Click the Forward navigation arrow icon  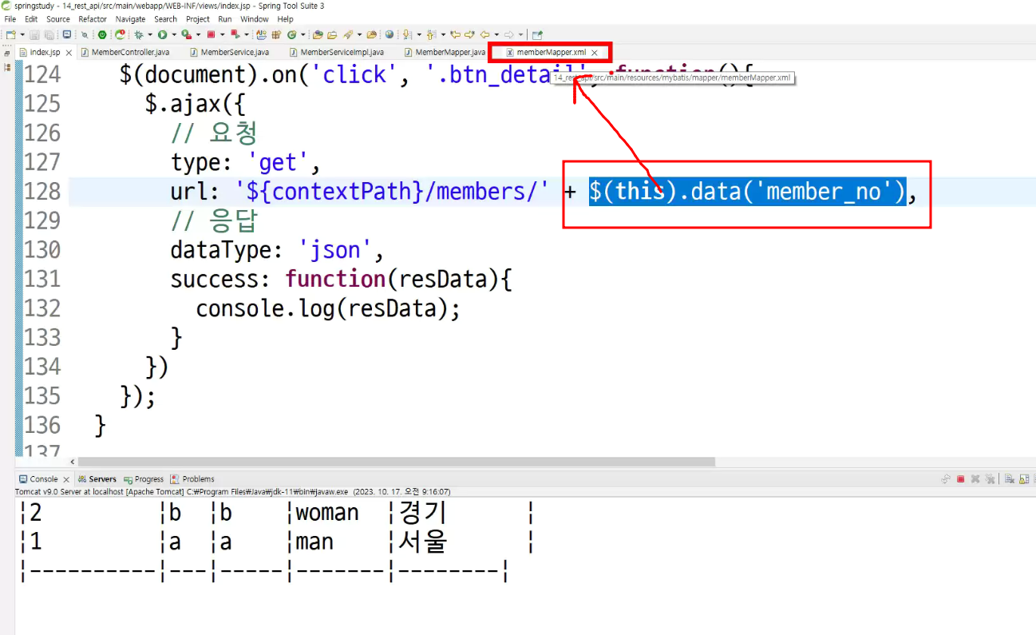(x=508, y=34)
